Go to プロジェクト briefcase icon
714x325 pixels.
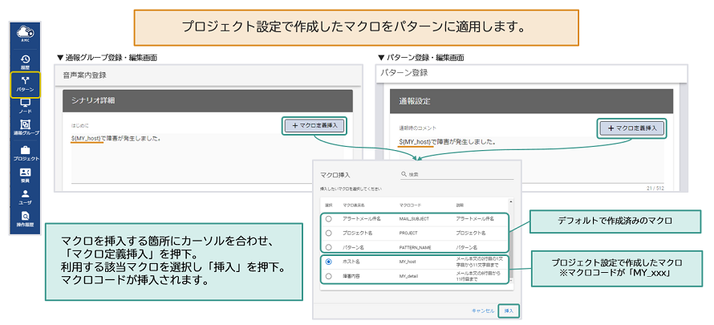[25, 152]
